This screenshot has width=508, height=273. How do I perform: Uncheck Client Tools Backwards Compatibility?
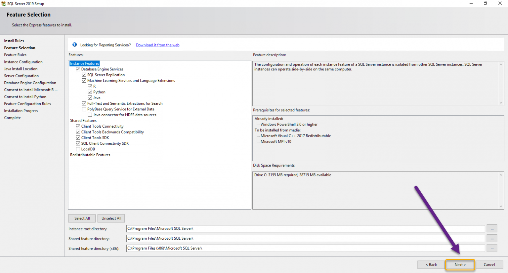point(78,132)
